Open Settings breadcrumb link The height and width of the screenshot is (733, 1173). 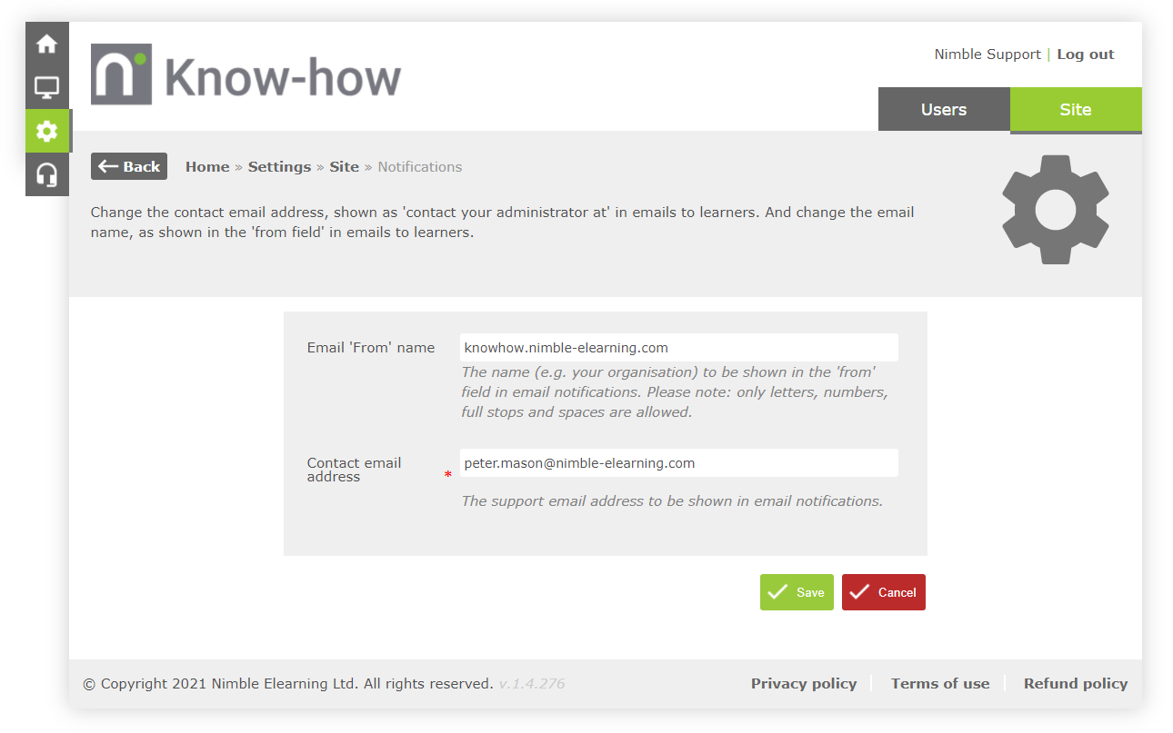pyautogui.click(x=279, y=167)
